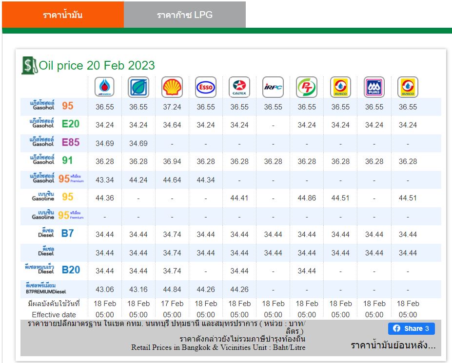Click IRPC Gasohol 95 price 36.55

point(273,107)
